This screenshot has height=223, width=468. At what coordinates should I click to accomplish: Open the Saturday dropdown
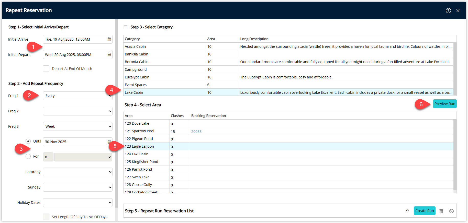click(78, 172)
